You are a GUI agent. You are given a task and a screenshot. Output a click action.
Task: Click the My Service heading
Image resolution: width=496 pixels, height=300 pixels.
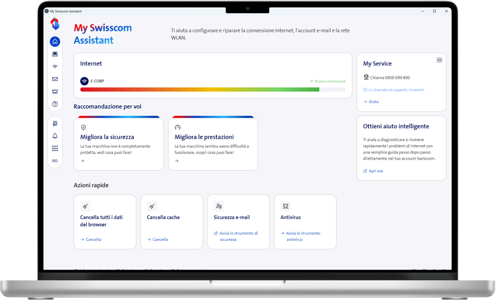(377, 63)
